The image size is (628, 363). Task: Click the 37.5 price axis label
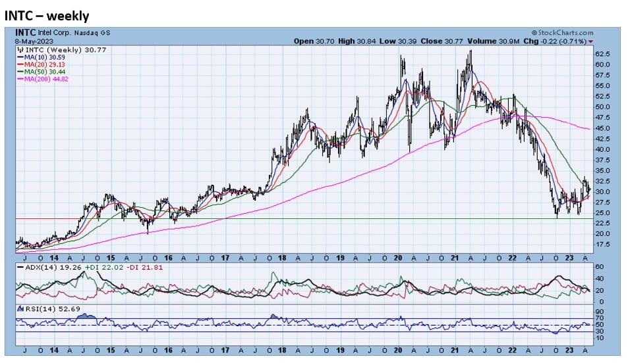point(603,160)
